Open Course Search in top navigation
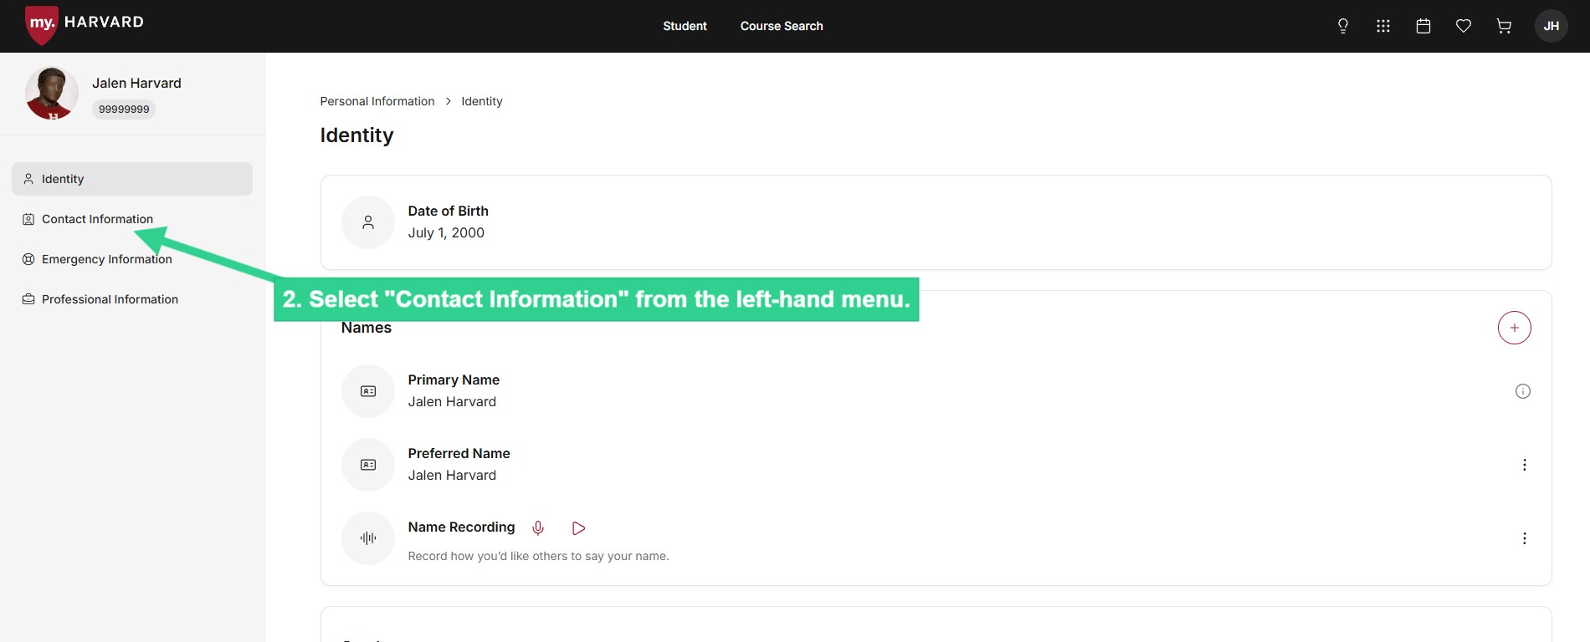The height and width of the screenshot is (642, 1590). click(782, 26)
